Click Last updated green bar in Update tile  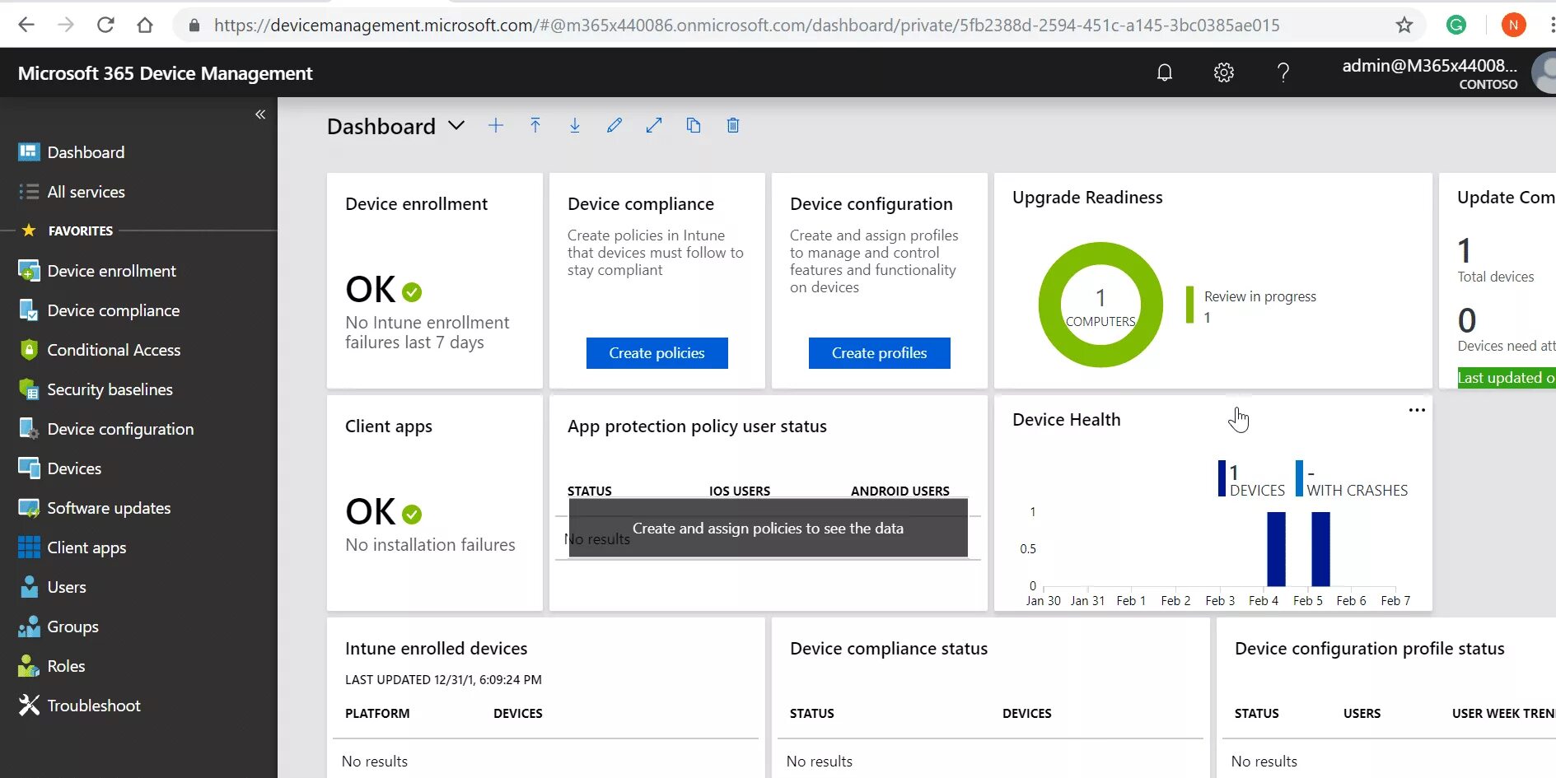[x=1507, y=378]
